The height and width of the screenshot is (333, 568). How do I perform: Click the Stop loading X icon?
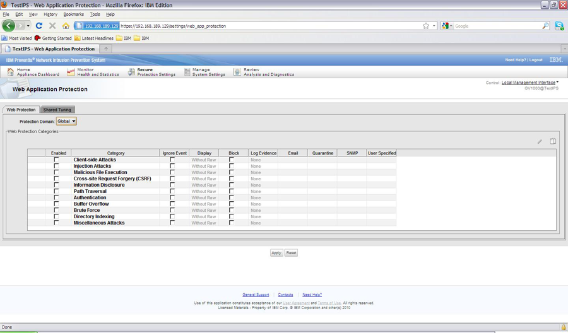pyautogui.click(x=52, y=26)
